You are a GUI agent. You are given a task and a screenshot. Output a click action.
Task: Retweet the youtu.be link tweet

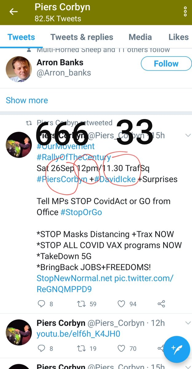coord(81,348)
